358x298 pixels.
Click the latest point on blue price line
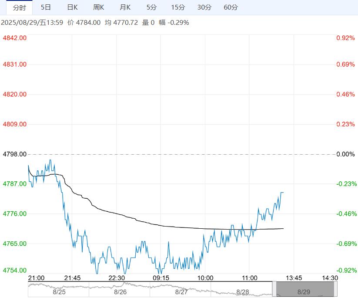tap(283, 192)
